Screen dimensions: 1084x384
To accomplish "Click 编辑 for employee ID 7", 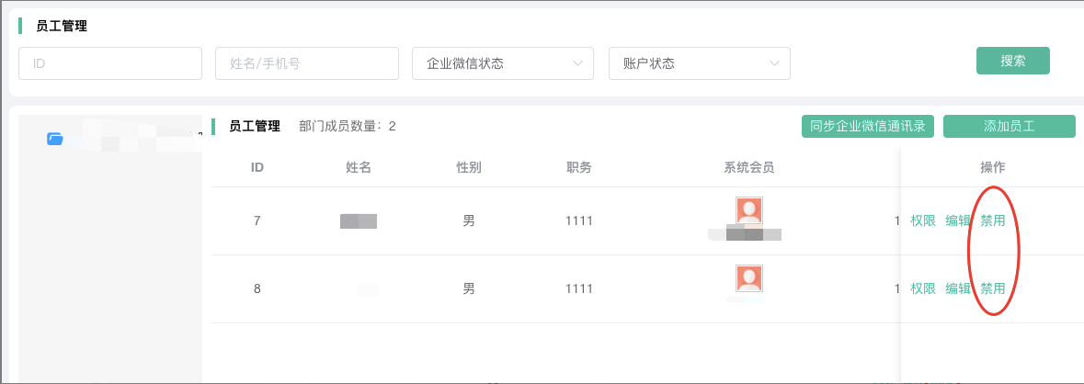I will click(x=958, y=220).
